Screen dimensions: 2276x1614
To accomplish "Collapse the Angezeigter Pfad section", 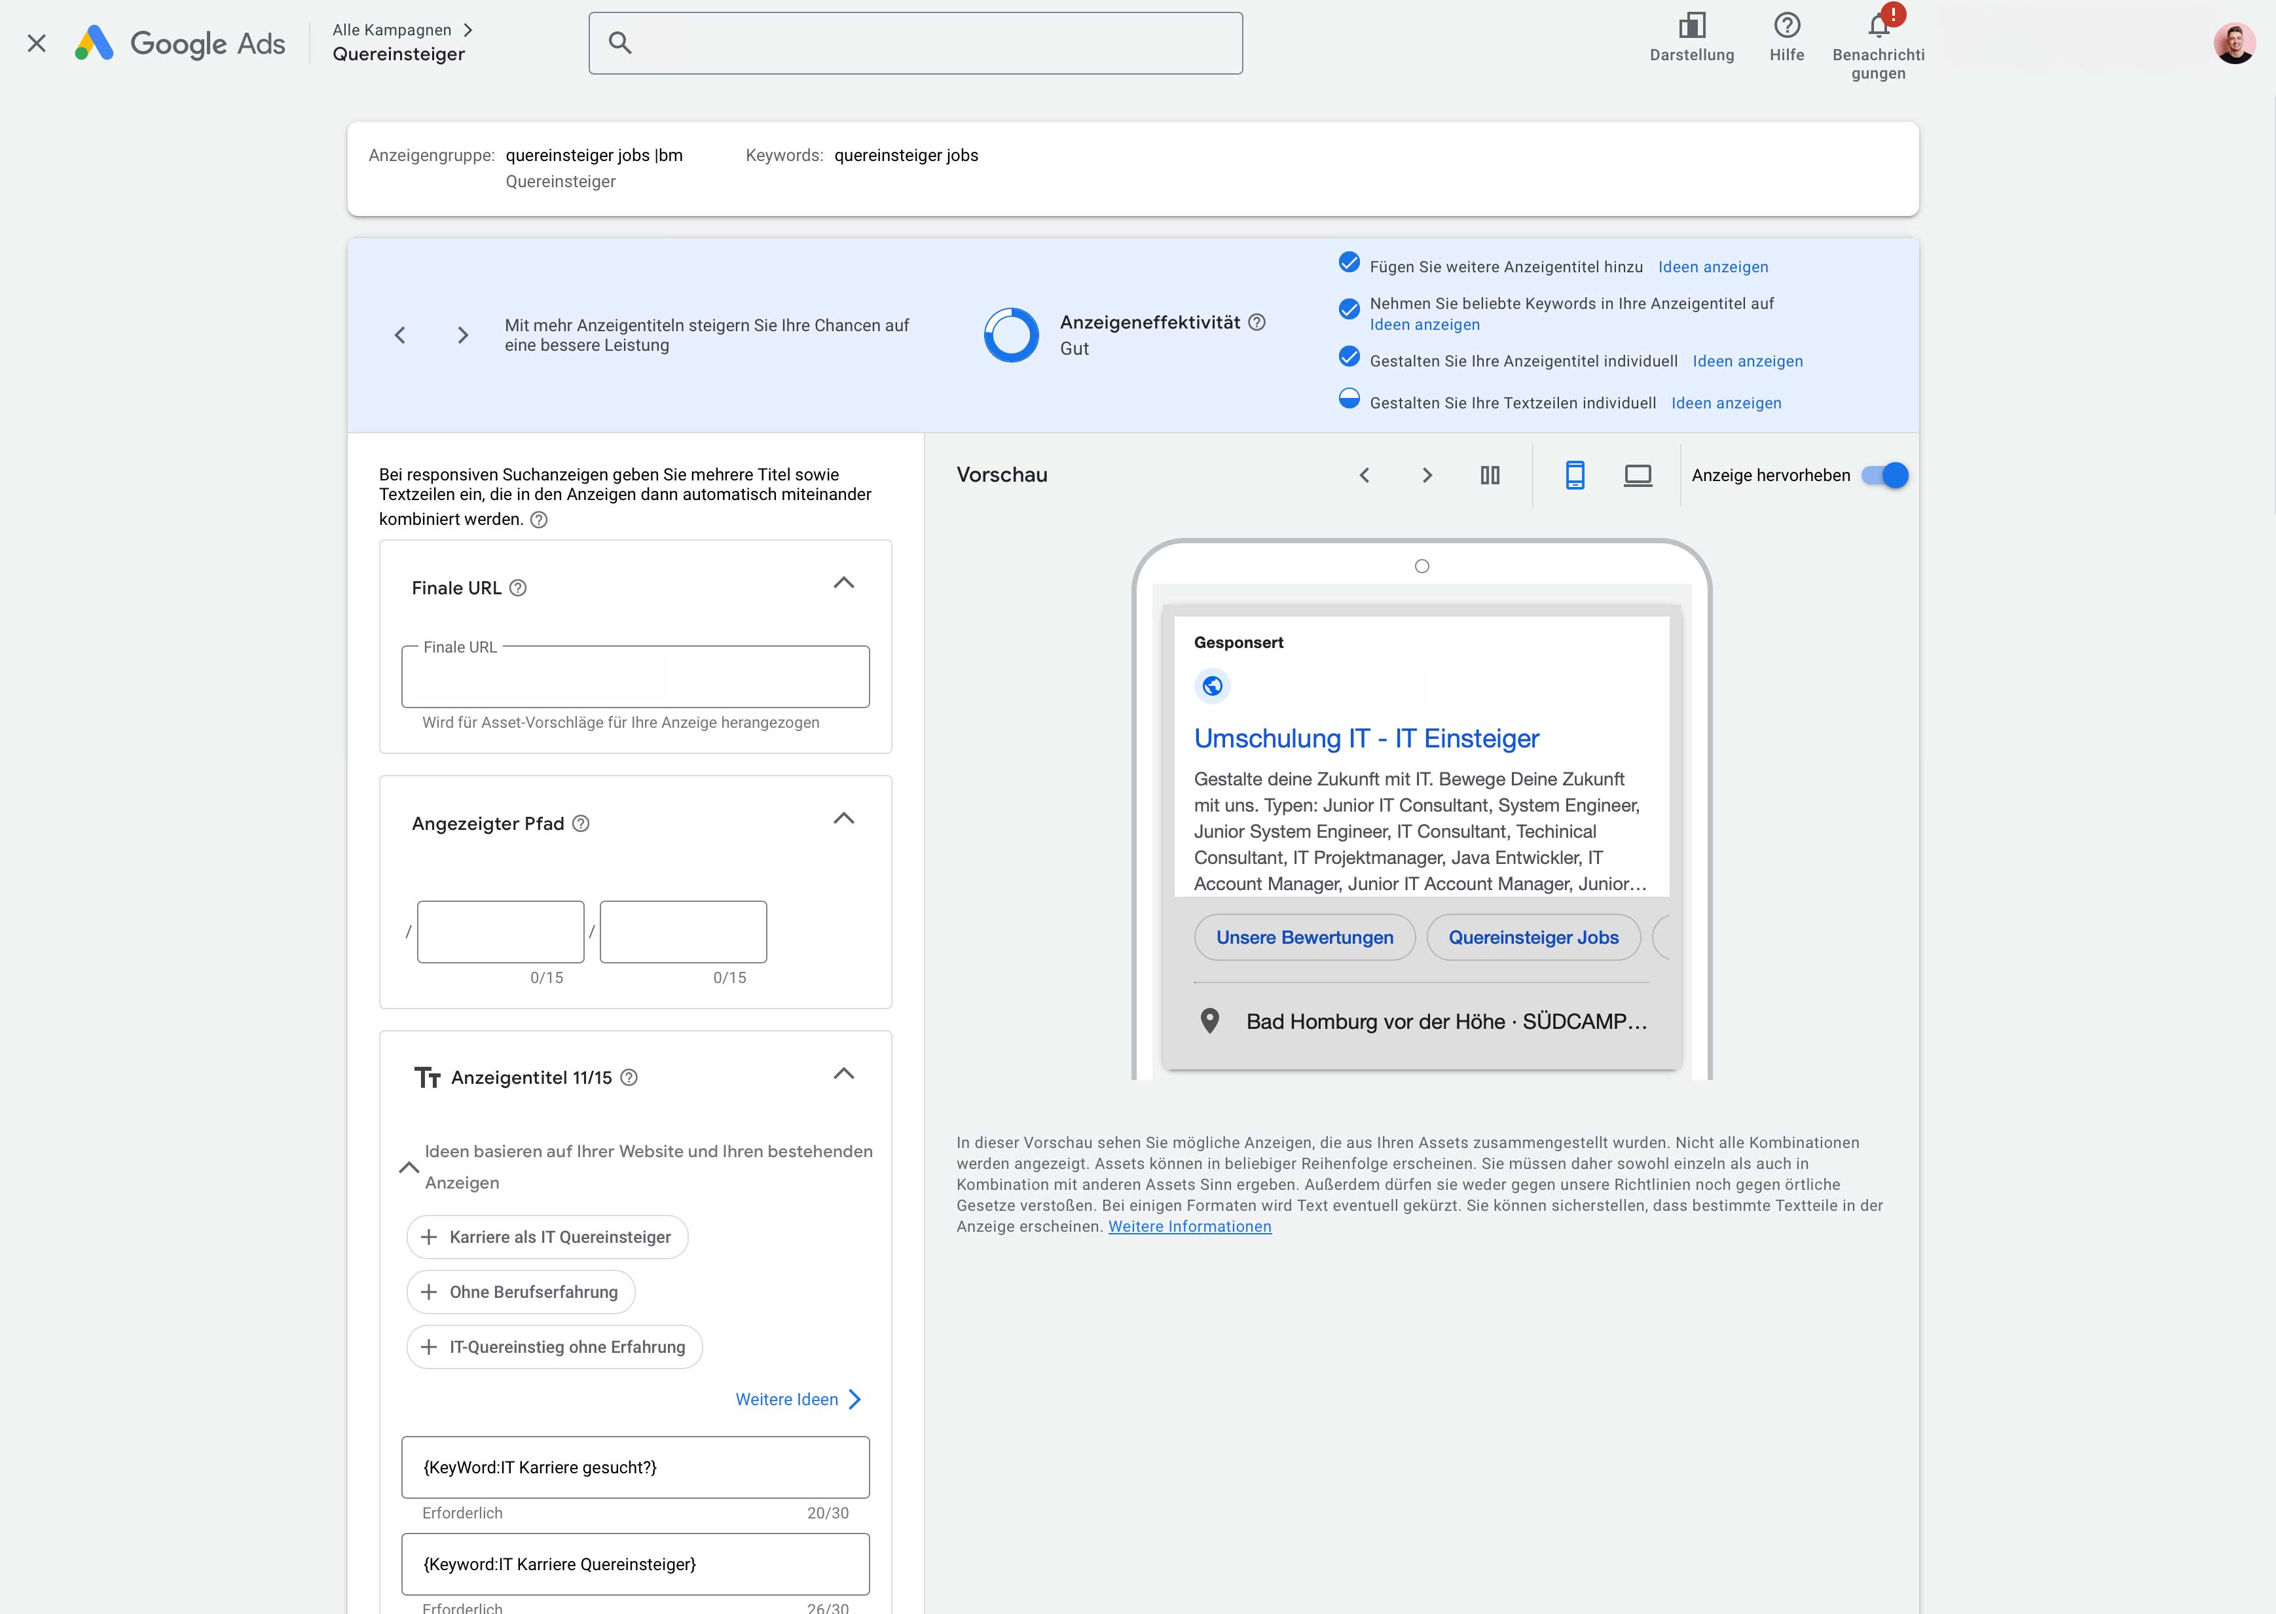I will click(843, 819).
